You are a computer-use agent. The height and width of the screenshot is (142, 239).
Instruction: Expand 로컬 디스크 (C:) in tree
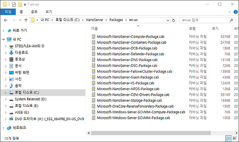[6, 92]
